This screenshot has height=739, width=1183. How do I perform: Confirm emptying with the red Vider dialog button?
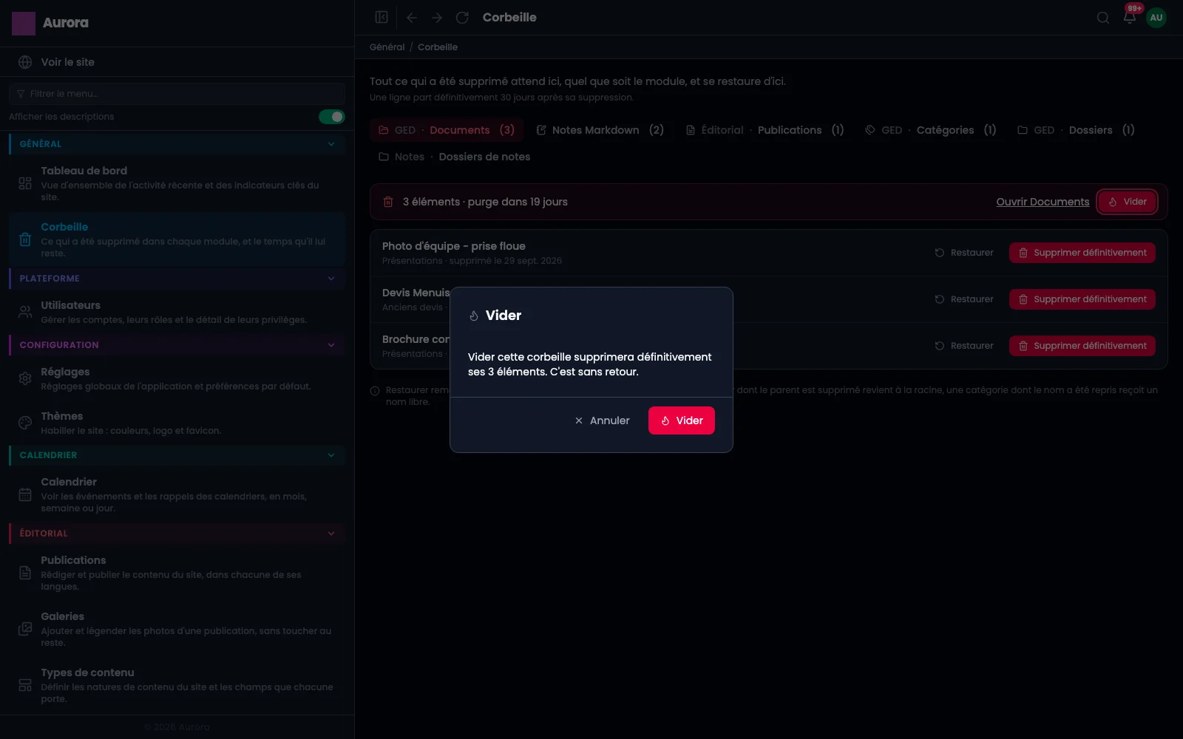(681, 420)
